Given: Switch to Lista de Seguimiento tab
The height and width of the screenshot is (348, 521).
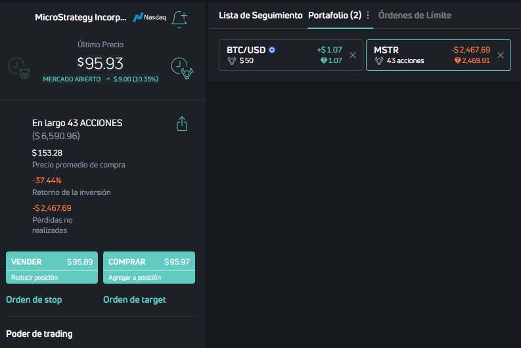Looking at the screenshot, I should point(260,15).
